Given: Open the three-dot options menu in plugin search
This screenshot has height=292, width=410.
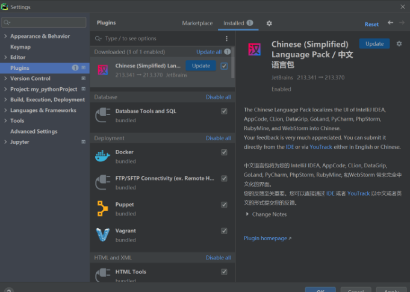Looking at the screenshot, I should (226, 39).
